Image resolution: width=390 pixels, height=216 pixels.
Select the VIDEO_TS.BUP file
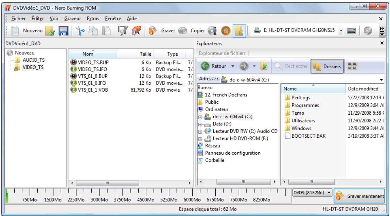tap(93, 62)
